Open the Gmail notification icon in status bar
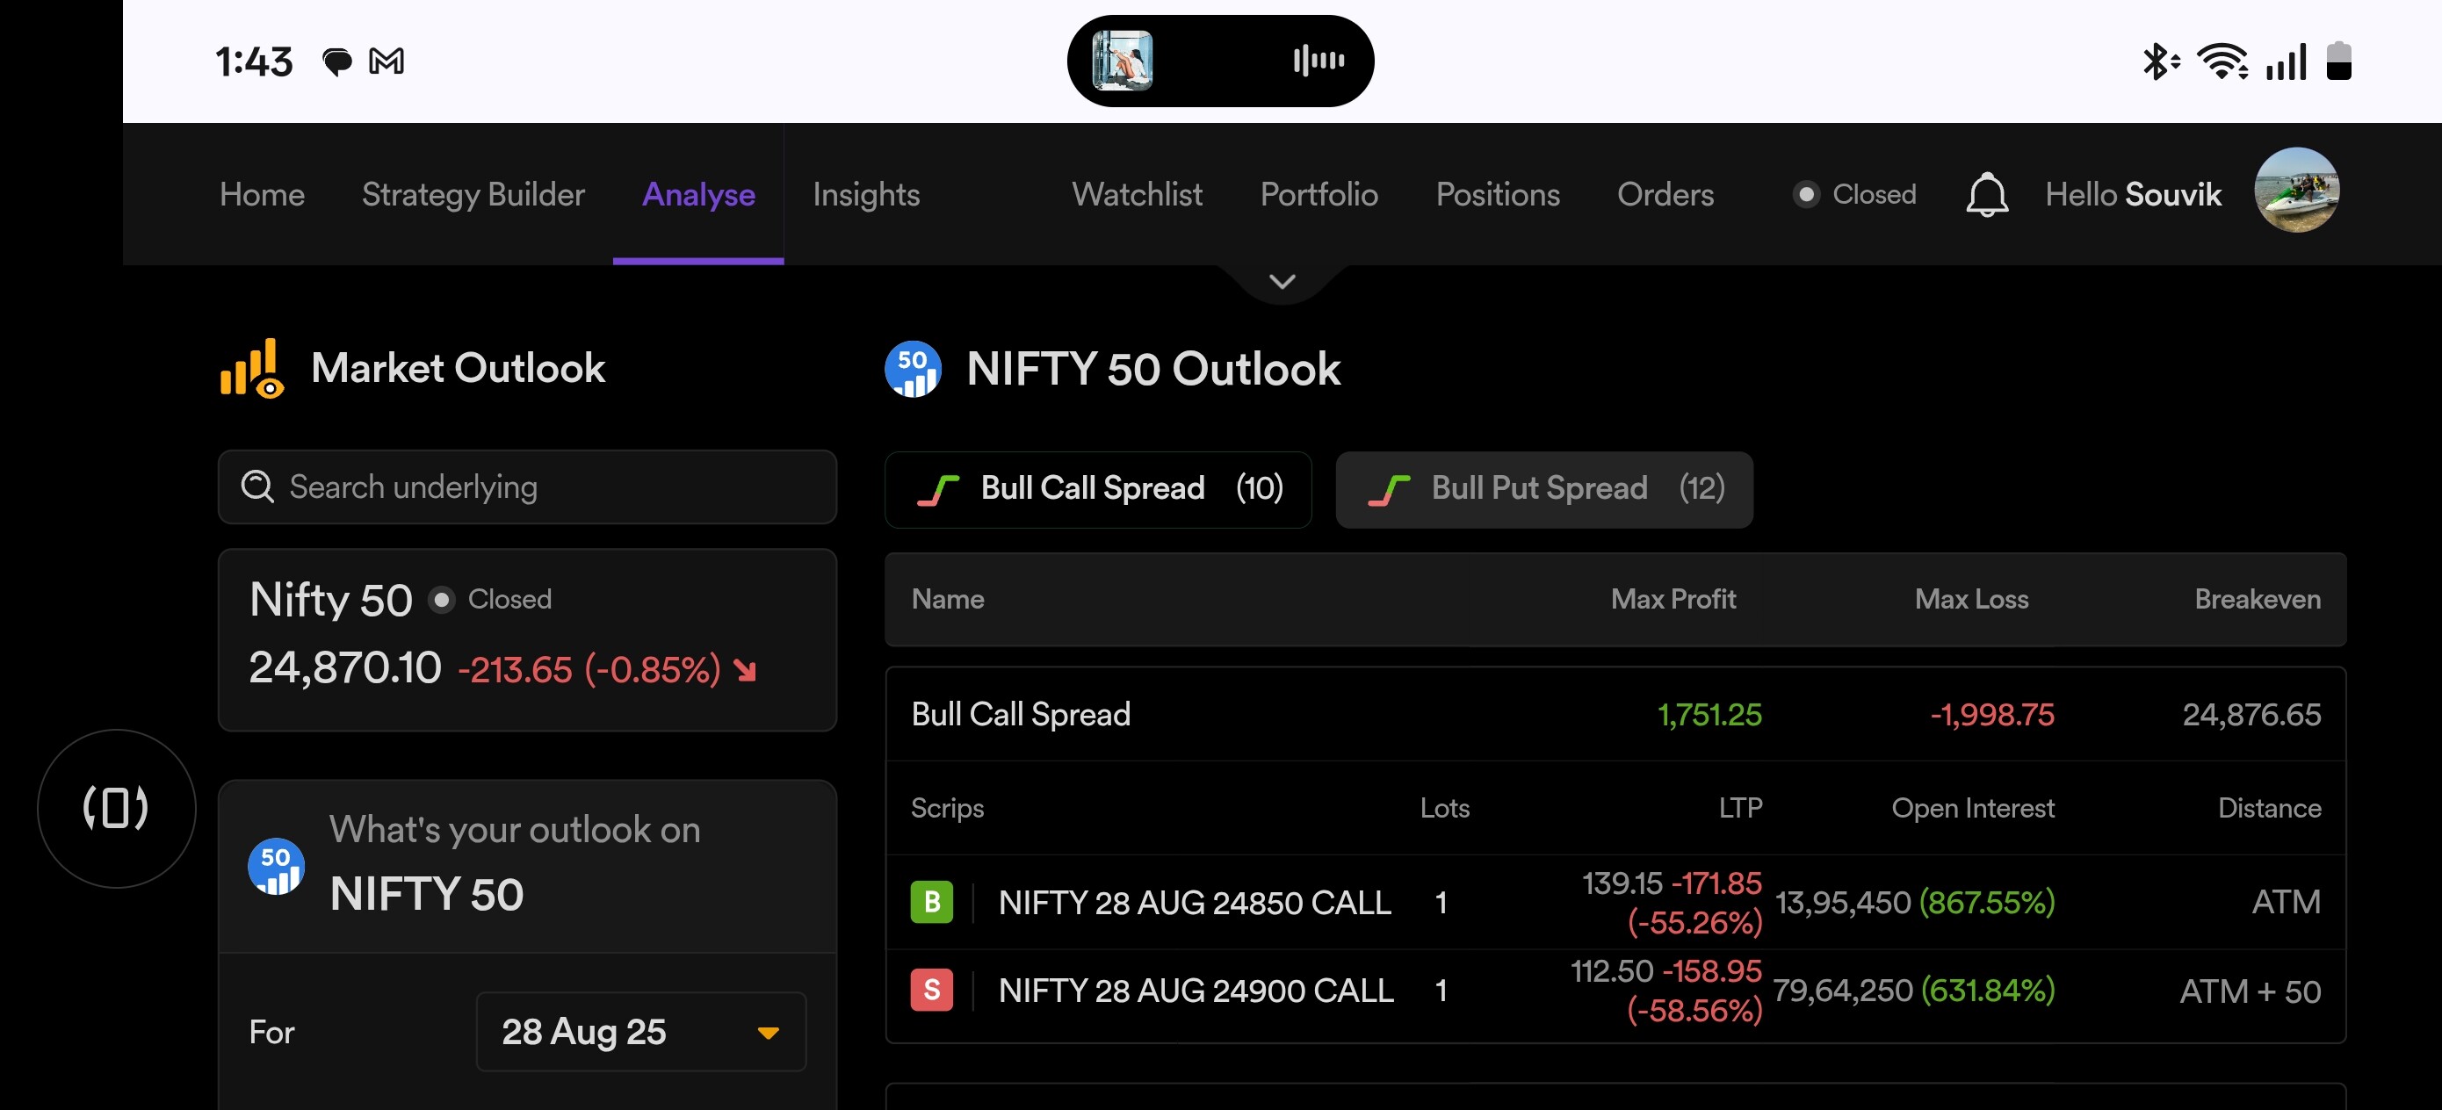The height and width of the screenshot is (1110, 2442). [x=386, y=61]
